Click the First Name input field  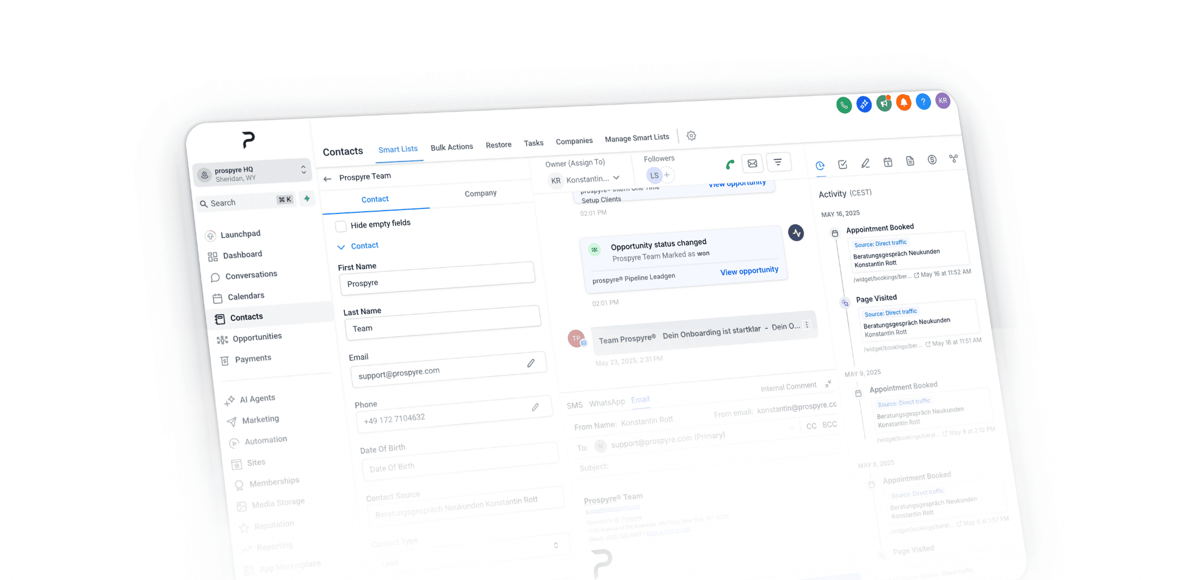pyautogui.click(x=437, y=277)
